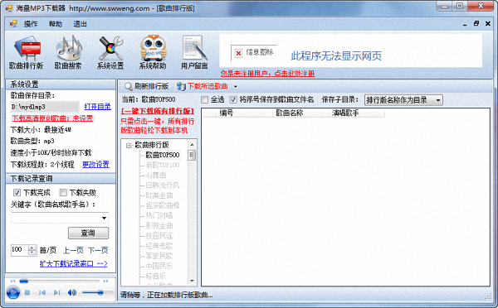This screenshot has width=498, height=308.
Task: Click the save directory path field
Action: 45,107
